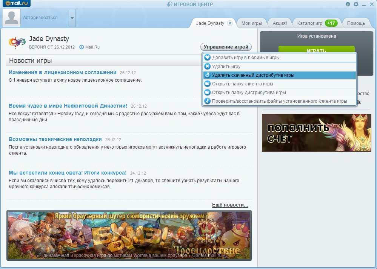Click the heart icon for favorites

207,58
